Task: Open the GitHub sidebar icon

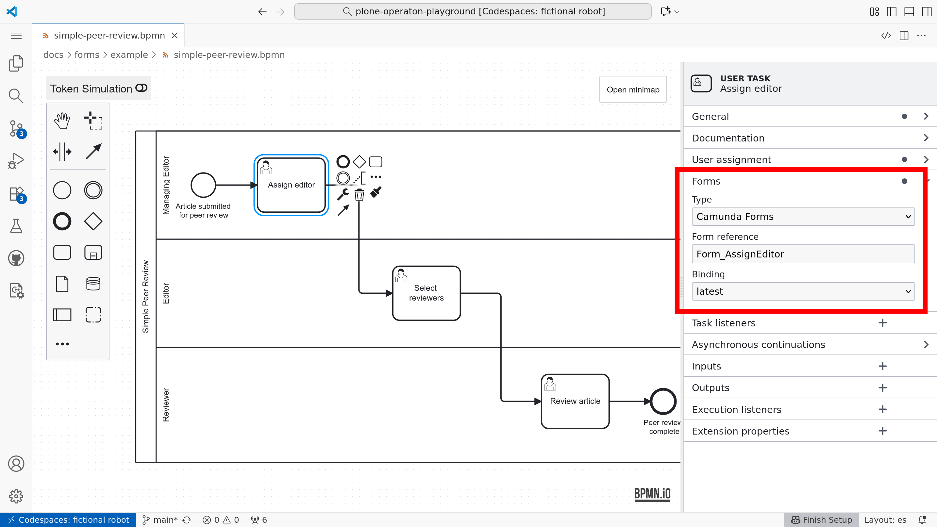Action: 16,258
